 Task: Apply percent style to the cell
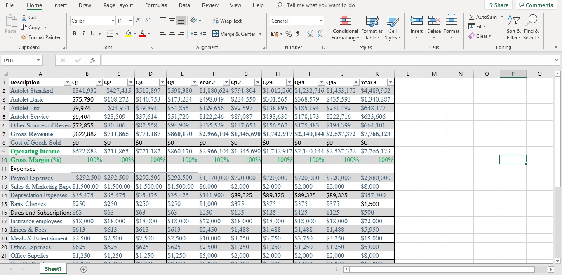[289, 34]
